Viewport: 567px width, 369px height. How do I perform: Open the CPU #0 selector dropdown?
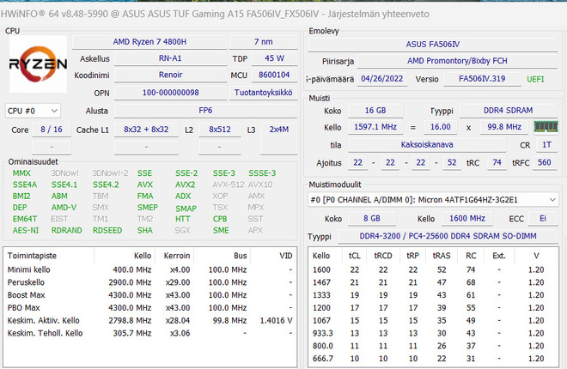[33, 111]
